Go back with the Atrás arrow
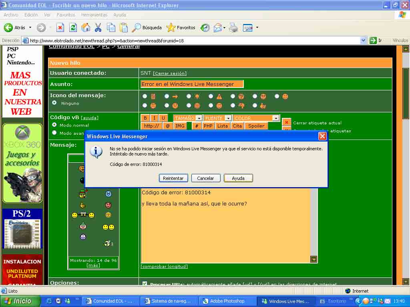 click(x=15, y=28)
